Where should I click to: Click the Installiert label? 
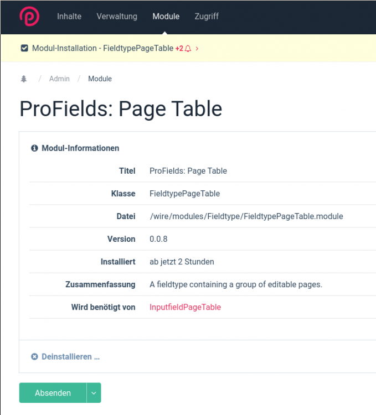(118, 262)
